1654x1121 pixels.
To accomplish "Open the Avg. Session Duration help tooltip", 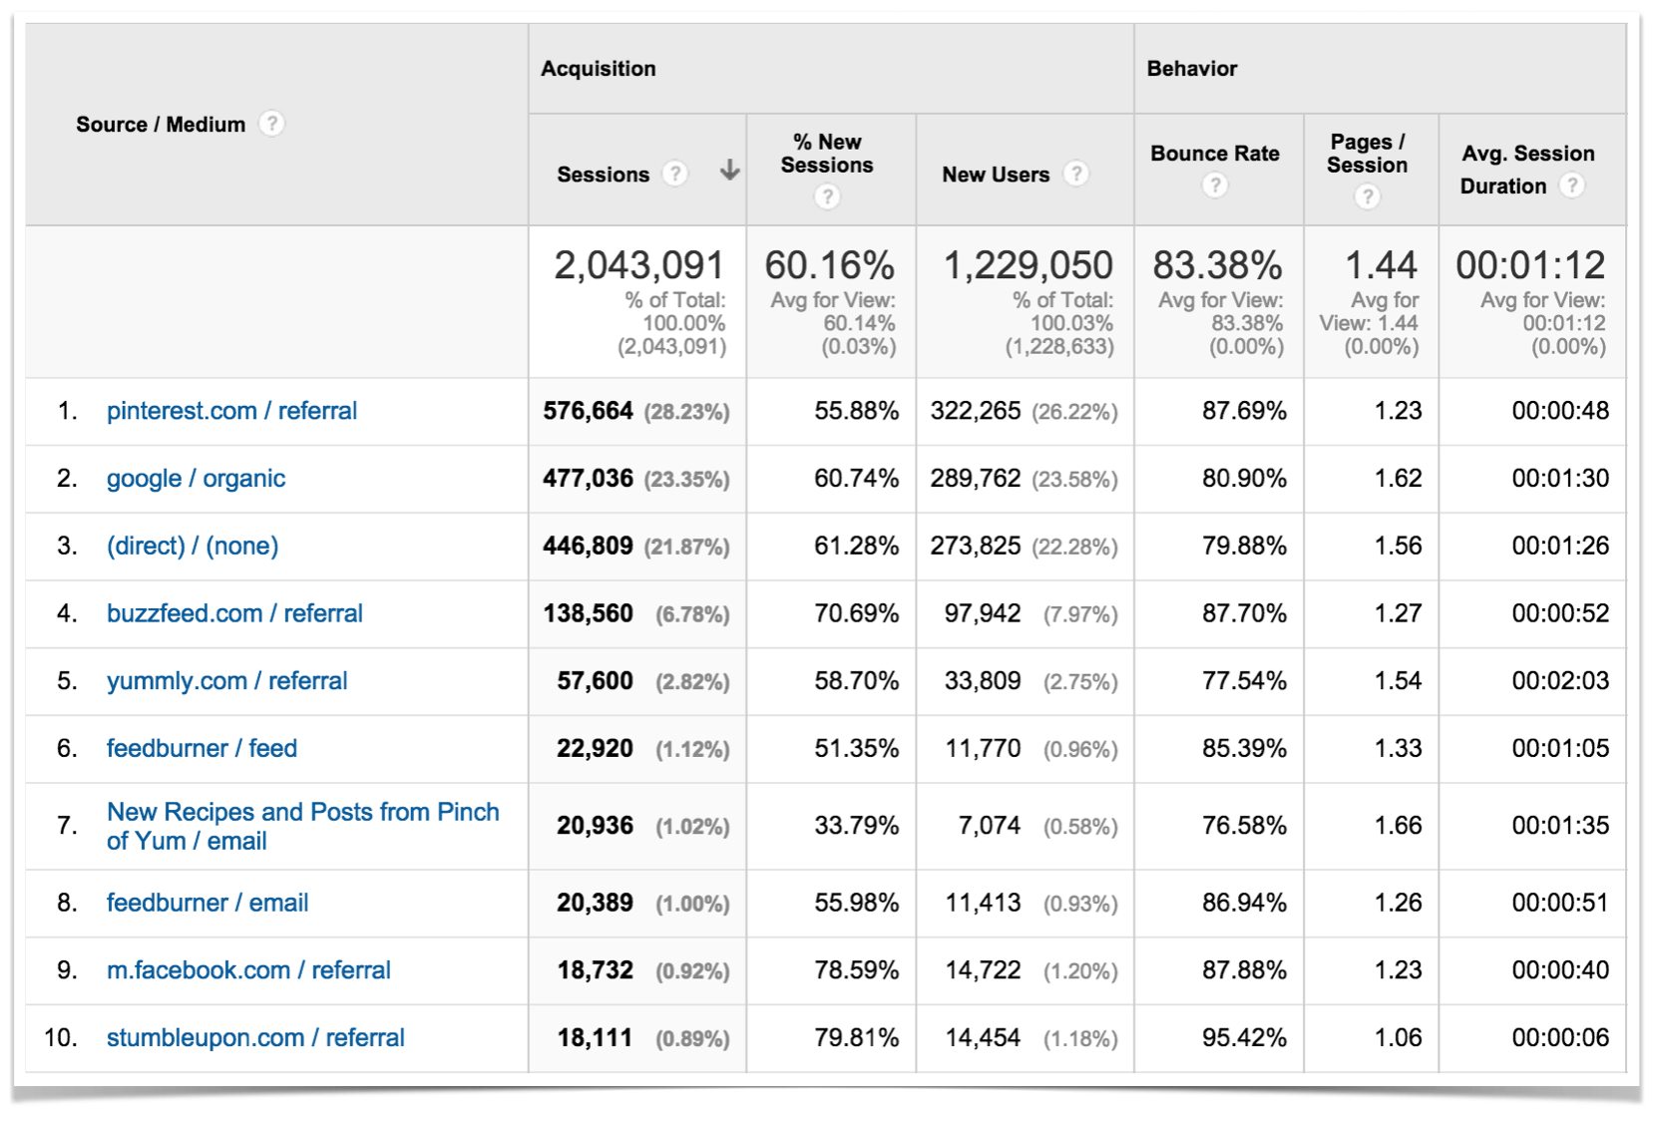I will pyautogui.click(x=1574, y=186).
